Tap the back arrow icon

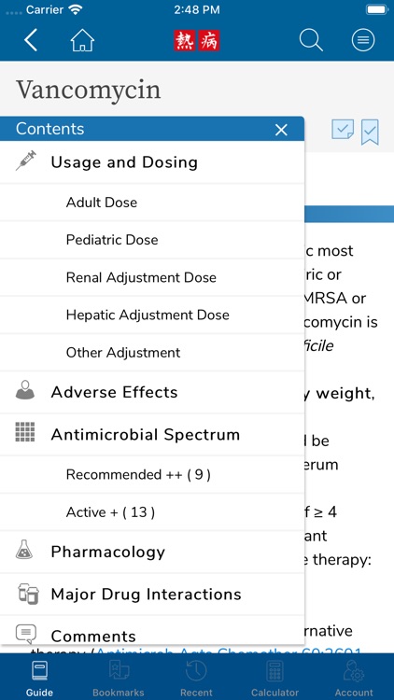click(31, 41)
